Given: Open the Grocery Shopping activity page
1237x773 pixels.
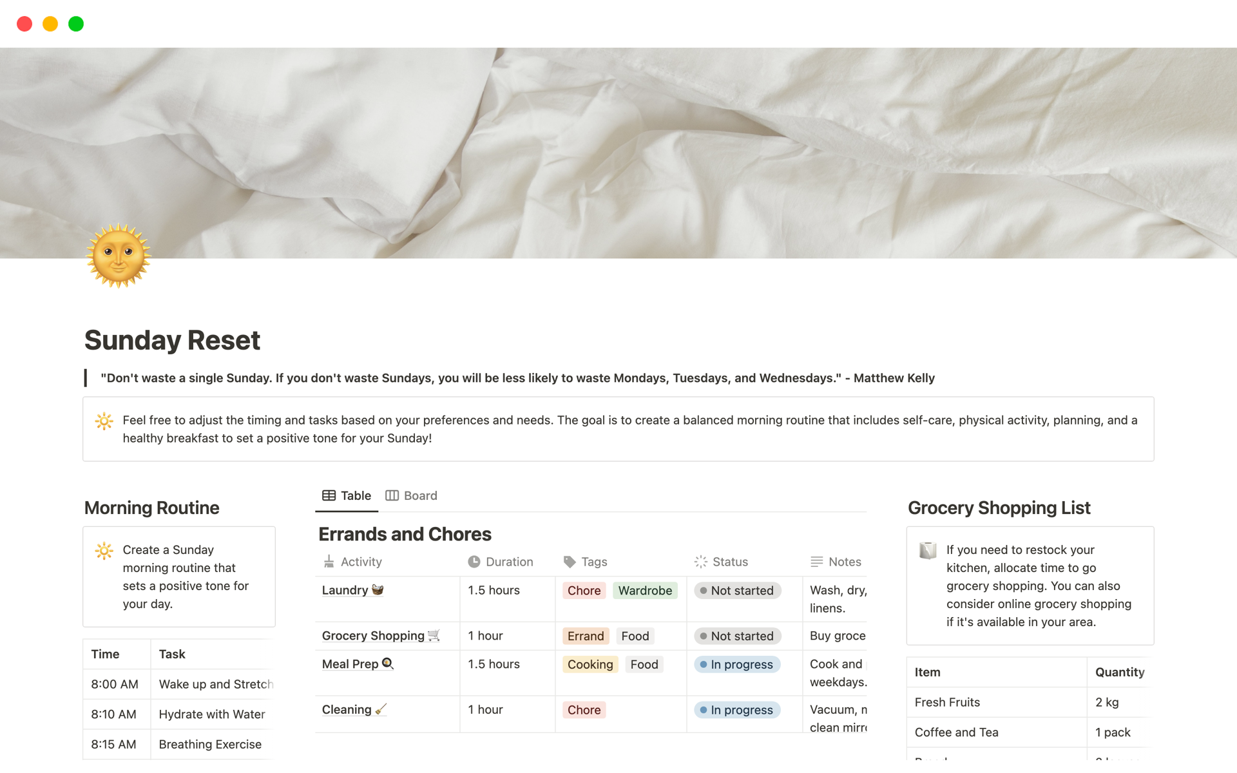Looking at the screenshot, I should pos(373,636).
